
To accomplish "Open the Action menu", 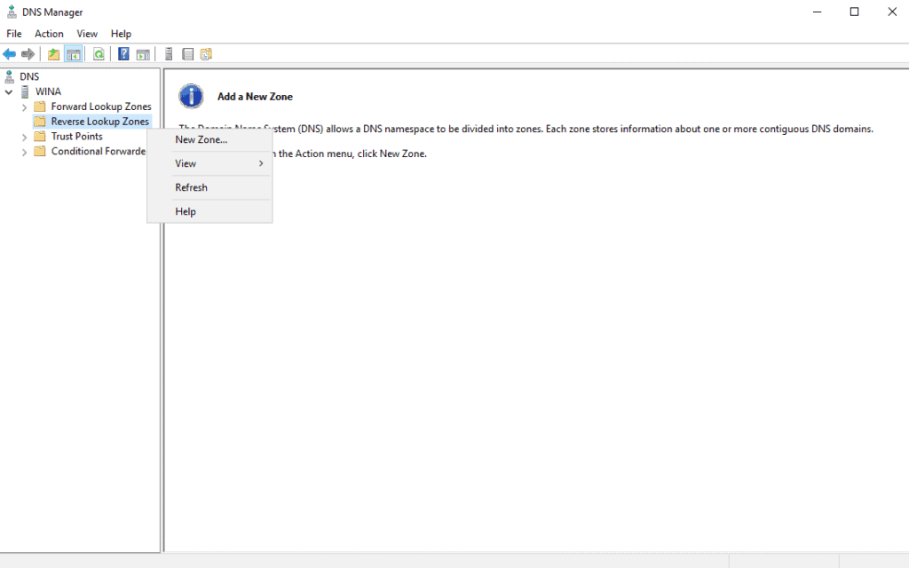I will coord(49,33).
